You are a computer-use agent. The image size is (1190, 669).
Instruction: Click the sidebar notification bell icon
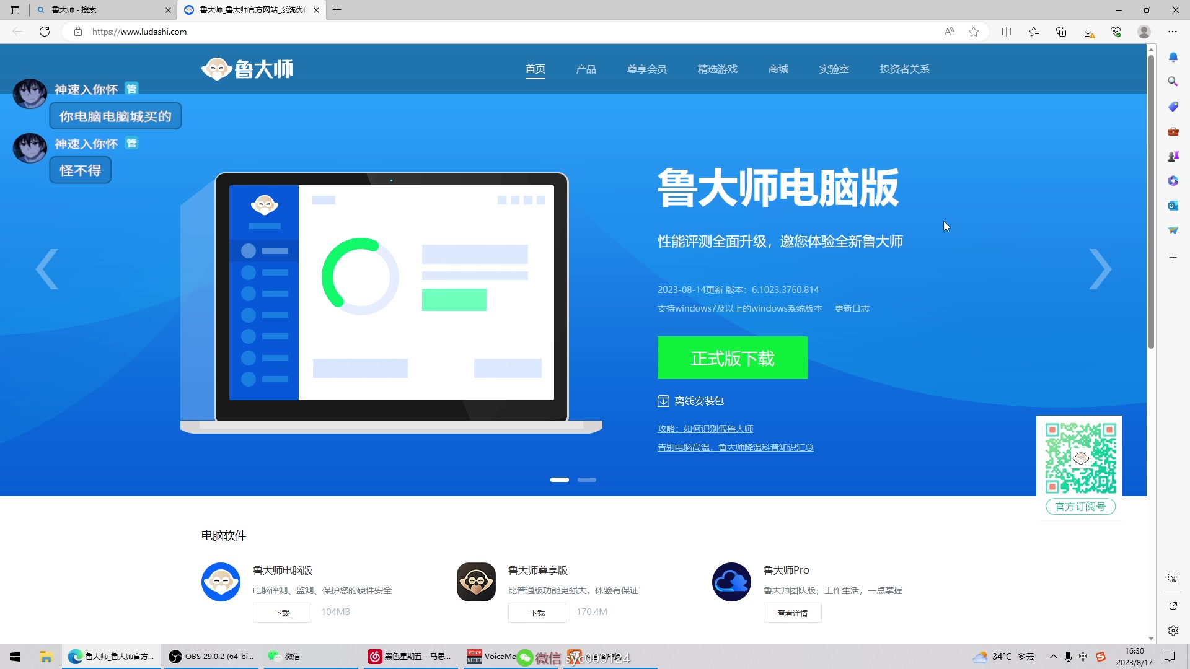click(x=1173, y=57)
